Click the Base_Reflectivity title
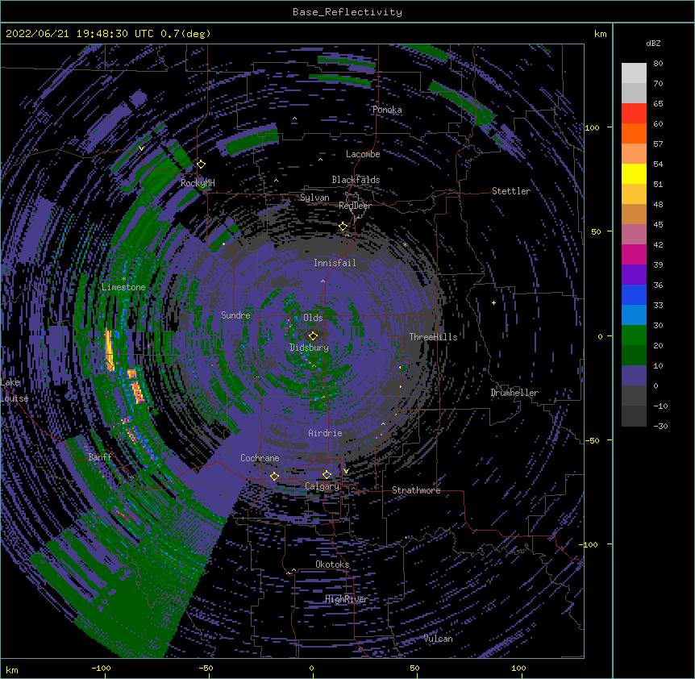This screenshot has width=695, height=679. pos(347,12)
